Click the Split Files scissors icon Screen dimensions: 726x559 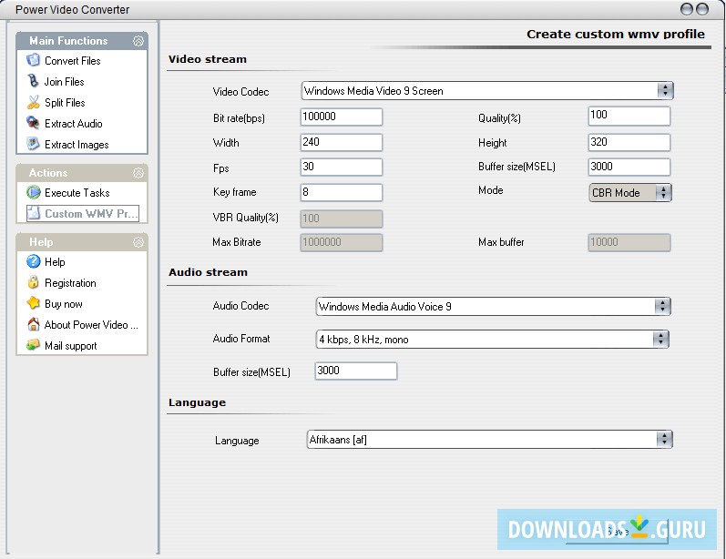pyautogui.click(x=34, y=102)
